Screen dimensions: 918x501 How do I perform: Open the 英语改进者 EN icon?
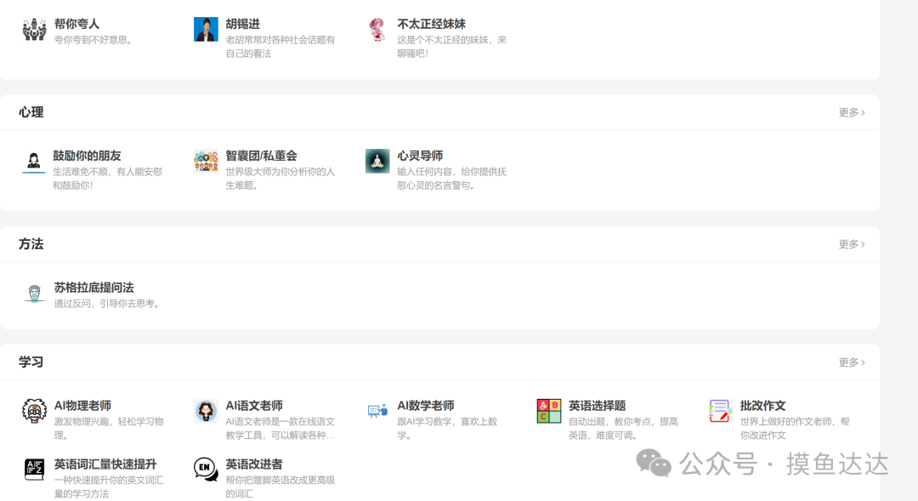[x=206, y=469]
